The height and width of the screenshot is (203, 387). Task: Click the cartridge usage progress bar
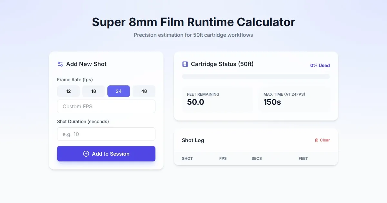[256, 76]
